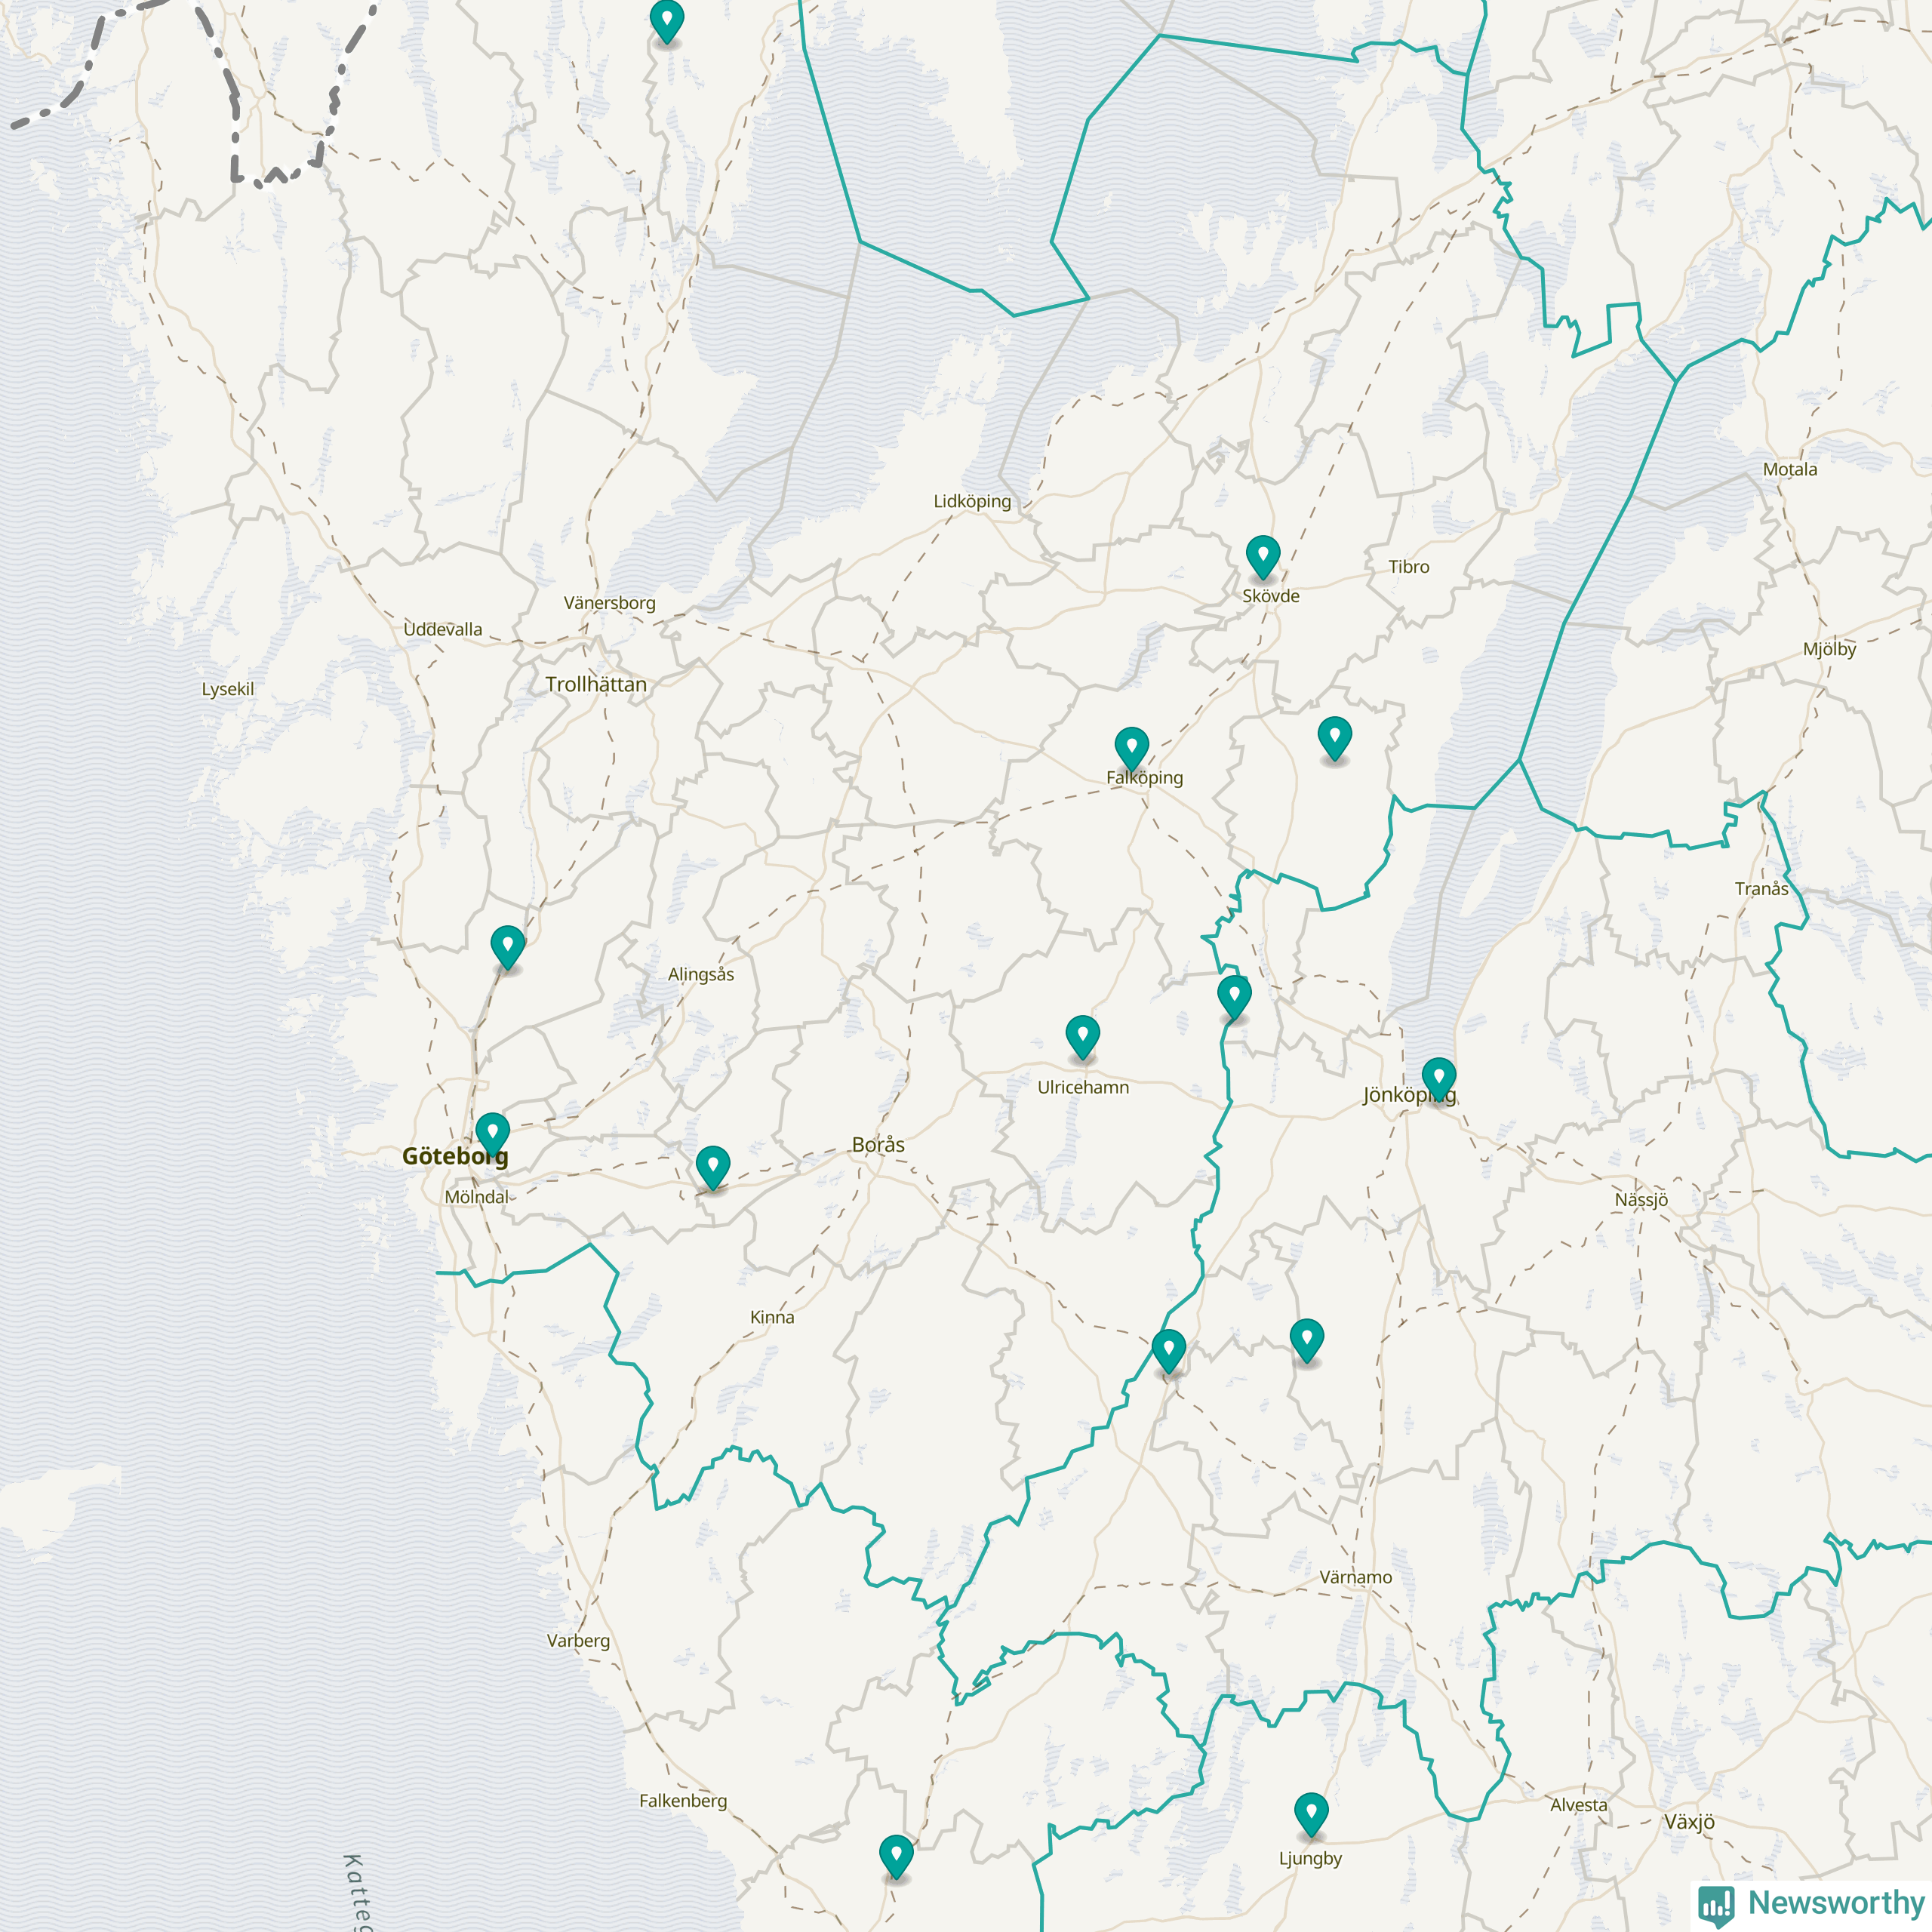Select the marker between Göteborg and Borås
This screenshot has width=1932, height=1932.
(712, 1166)
